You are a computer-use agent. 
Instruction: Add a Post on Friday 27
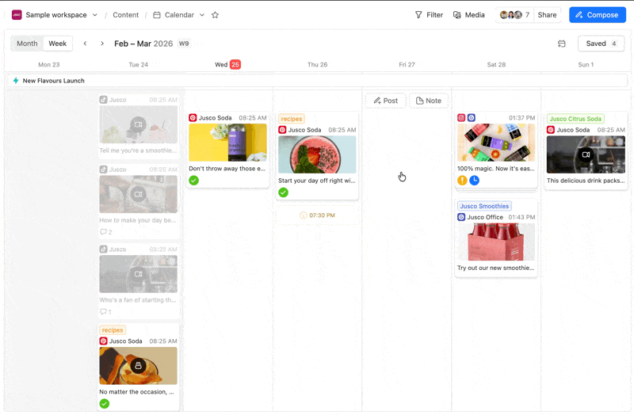[385, 101]
